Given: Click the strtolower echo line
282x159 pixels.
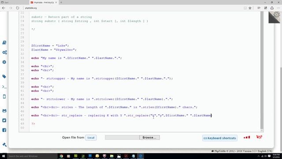Looking at the screenshot, I should 102,99.
